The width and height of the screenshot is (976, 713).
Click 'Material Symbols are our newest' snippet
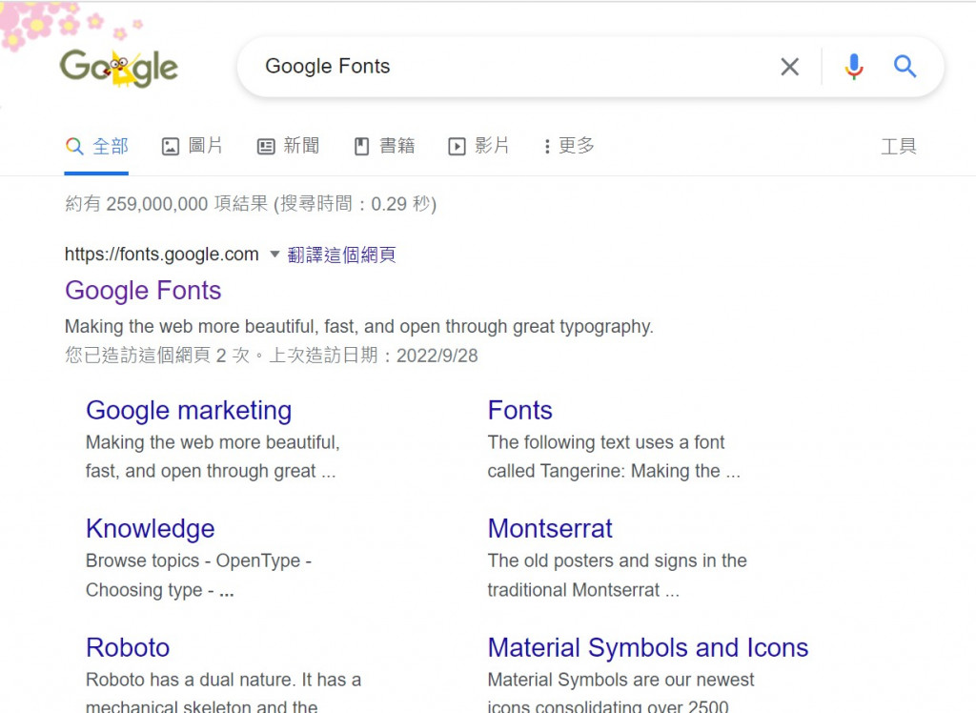click(620, 680)
